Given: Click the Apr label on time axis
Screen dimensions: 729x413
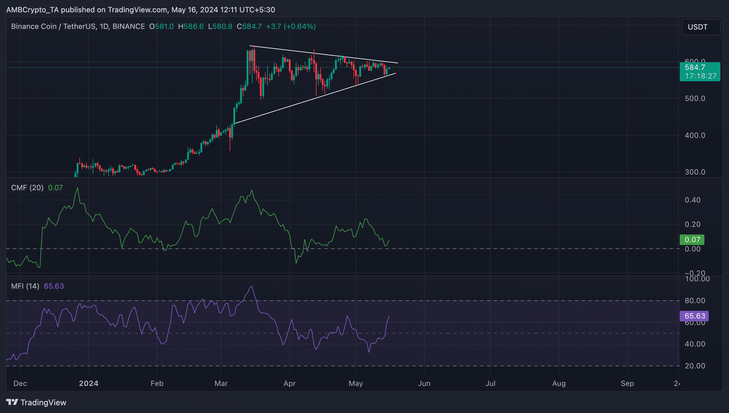Looking at the screenshot, I should [289, 383].
